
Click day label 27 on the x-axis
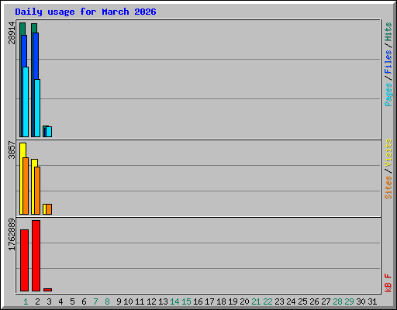(326, 301)
